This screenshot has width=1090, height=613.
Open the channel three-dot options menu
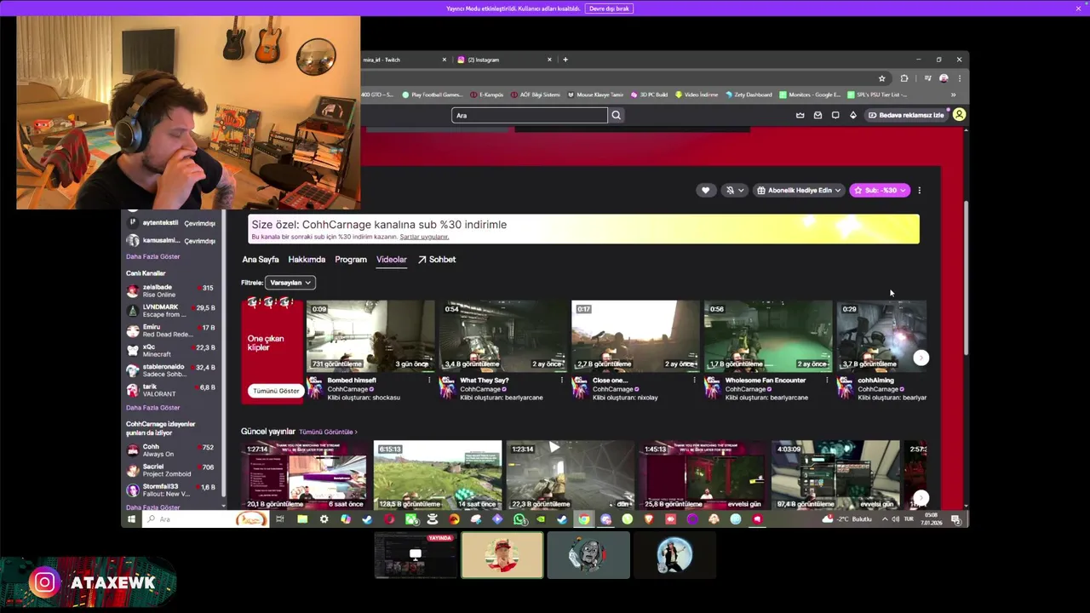click(919, 190)
